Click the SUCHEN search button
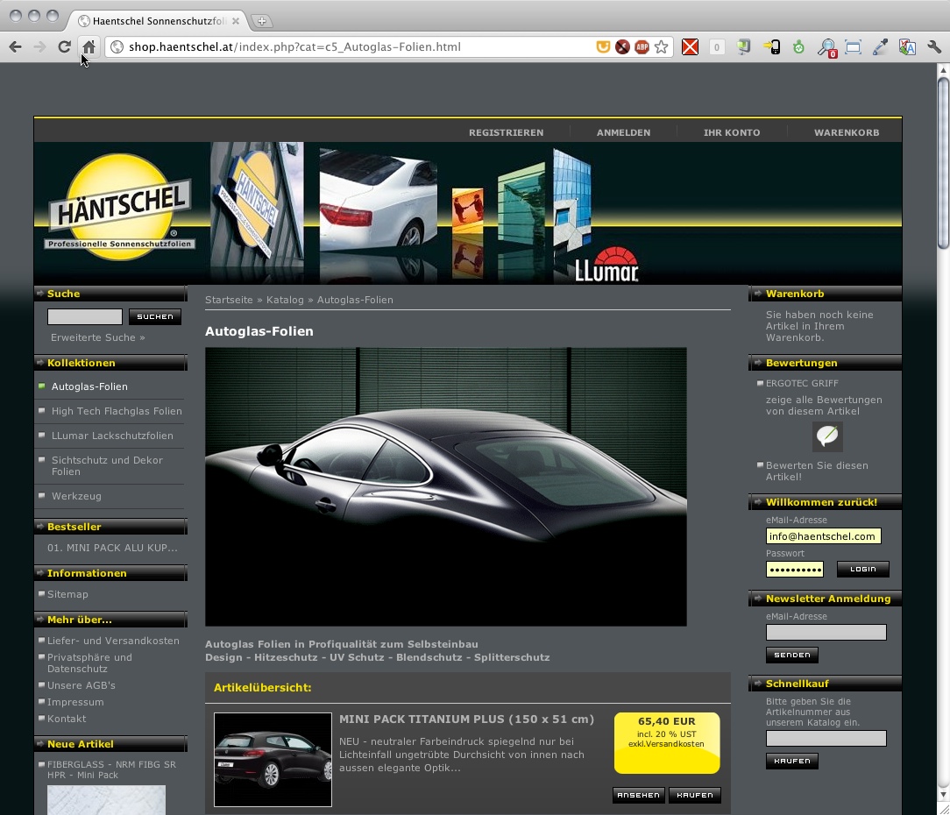The image size is (950, 815). click(x=155, y=316)
